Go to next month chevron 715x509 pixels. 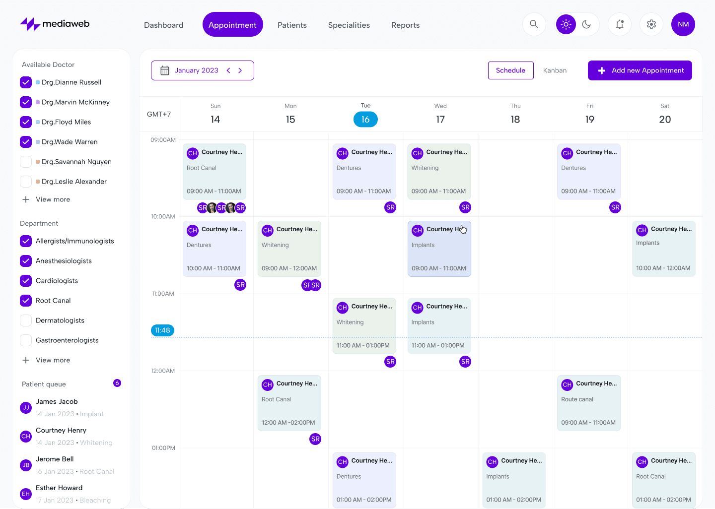click(x=240, y=70)
